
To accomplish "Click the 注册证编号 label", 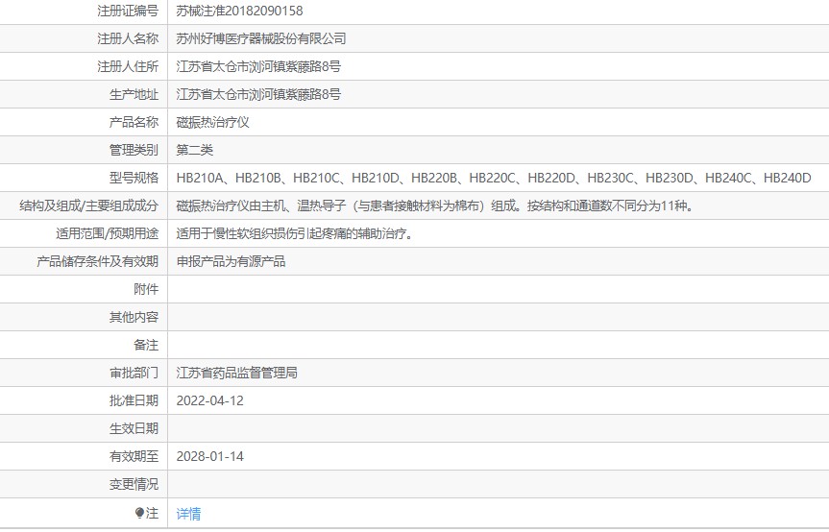I will 128,11.
